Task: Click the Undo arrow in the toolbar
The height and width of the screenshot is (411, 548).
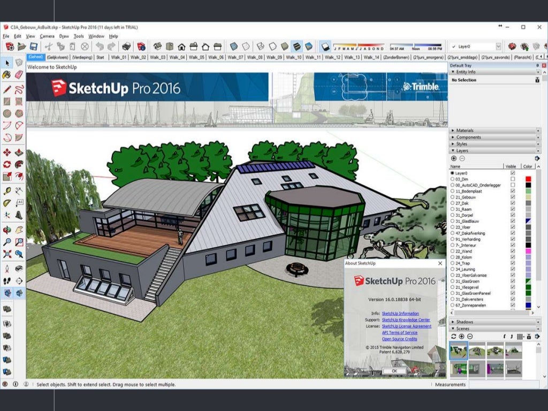Action: [100, 47]
